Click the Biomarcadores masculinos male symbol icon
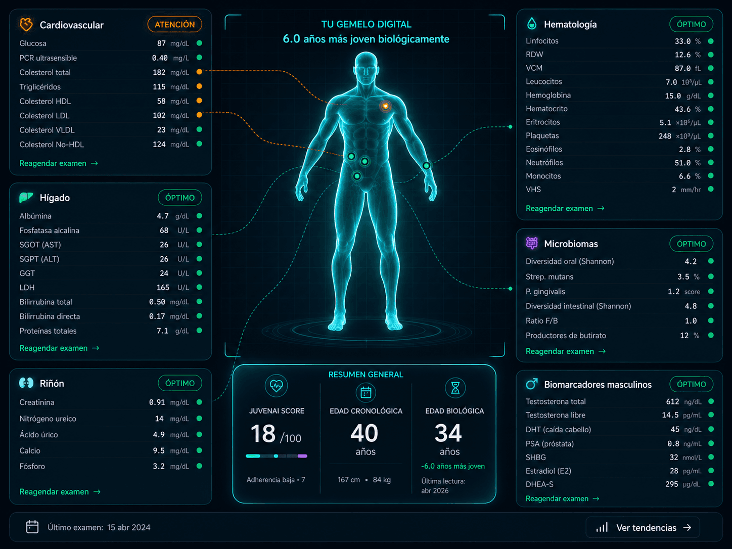The height and width of the screenshot is (549, 732). [x=531, y=384]
